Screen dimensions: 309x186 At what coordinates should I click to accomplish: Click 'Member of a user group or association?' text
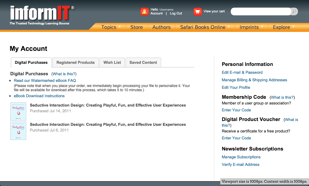click(x=256, y=103)
